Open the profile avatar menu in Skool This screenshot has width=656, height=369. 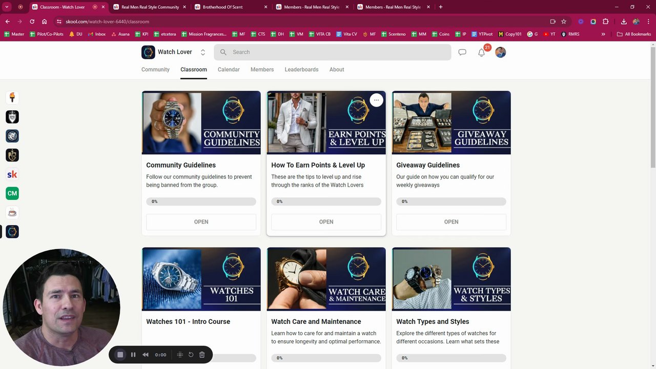coord(501,52)
